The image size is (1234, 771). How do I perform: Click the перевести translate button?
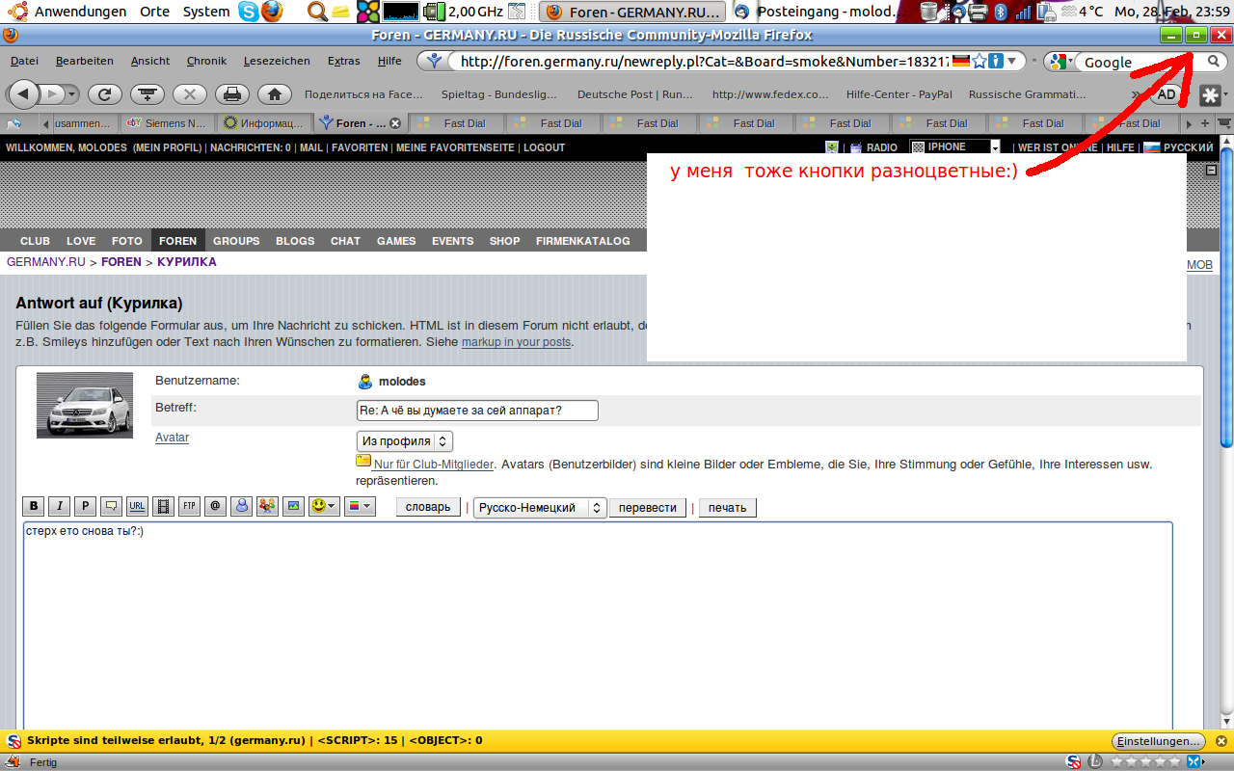(x=647, y=508)
